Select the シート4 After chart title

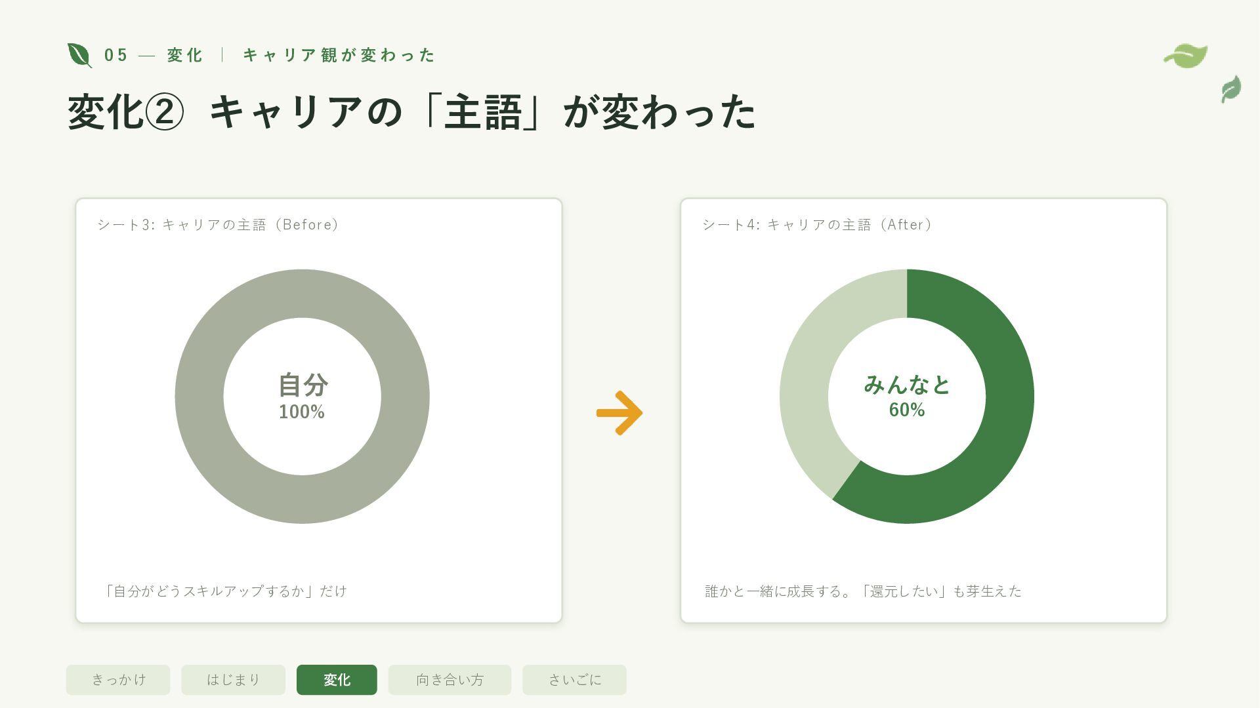pyautogui.click(x=818, y=225)
